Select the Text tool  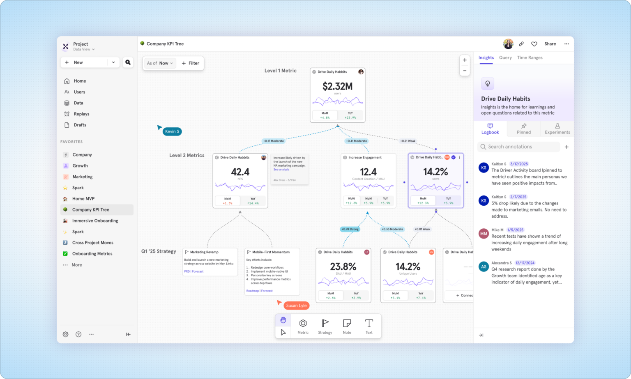click(x=368, y=326)
